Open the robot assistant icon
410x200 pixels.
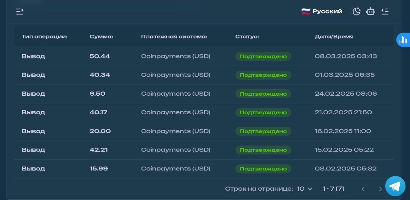[x=371, y=12]
